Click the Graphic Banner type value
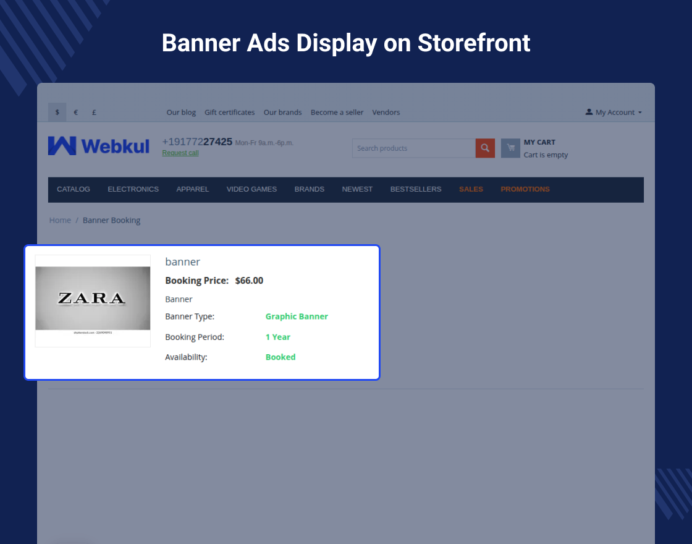 click(297, 317)
